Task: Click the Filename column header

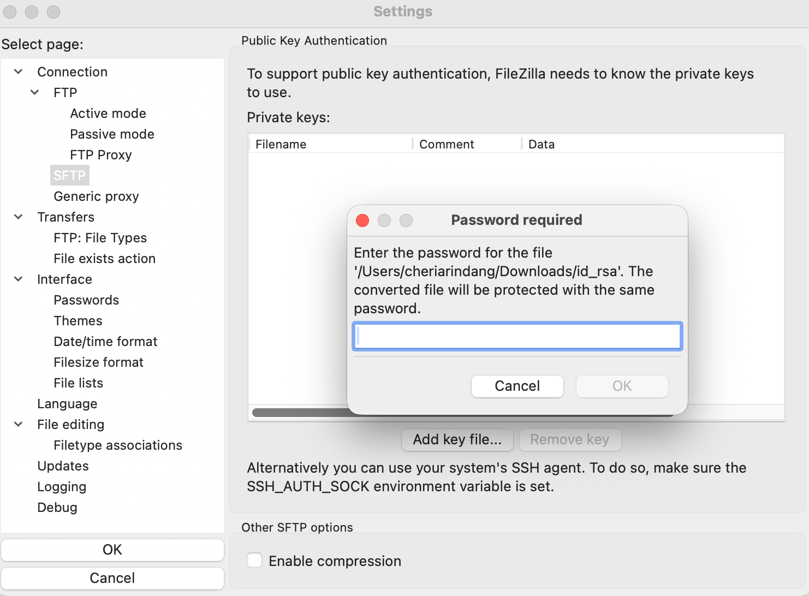Action: pos(281,145)
